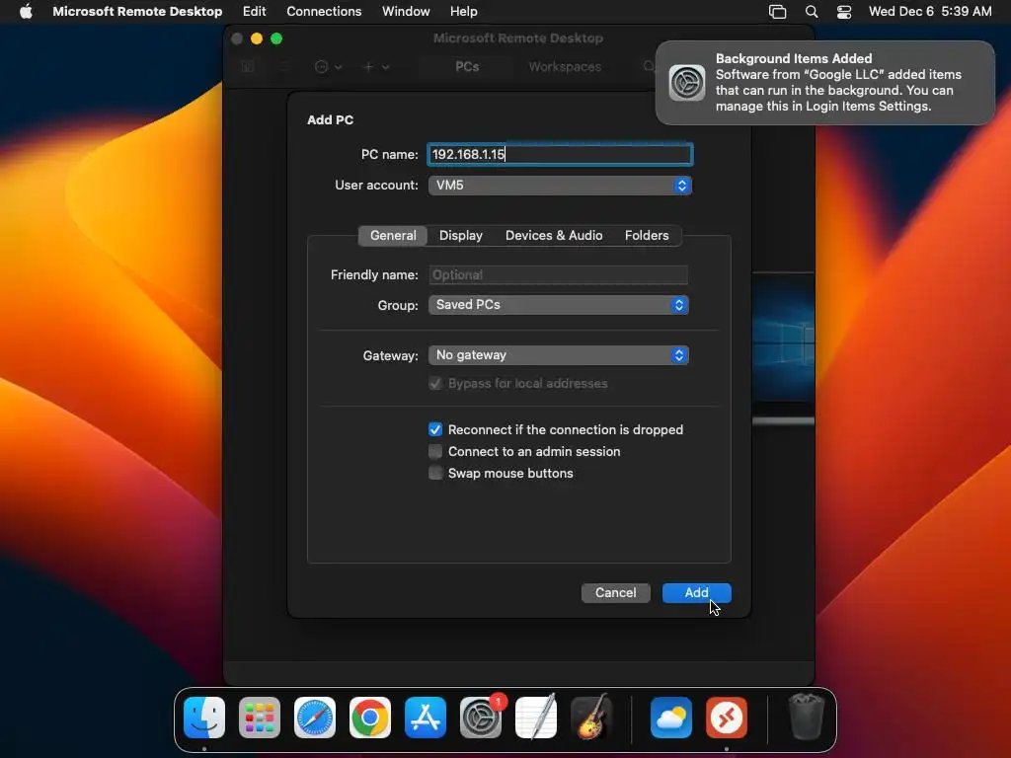Open the Apple menu
The height and width of the screenshot is (758, 1011).
pos(26,12)
